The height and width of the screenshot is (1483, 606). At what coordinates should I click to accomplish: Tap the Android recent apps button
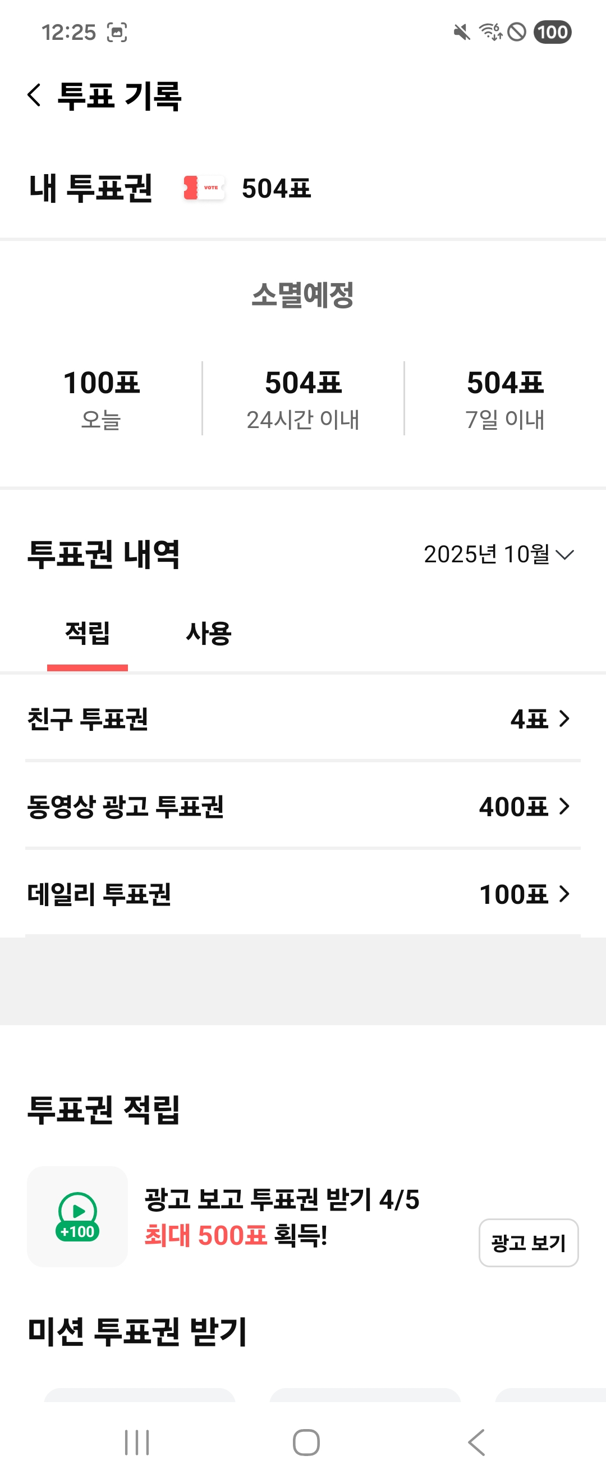pyautogui.click(x=137, y=1442)
